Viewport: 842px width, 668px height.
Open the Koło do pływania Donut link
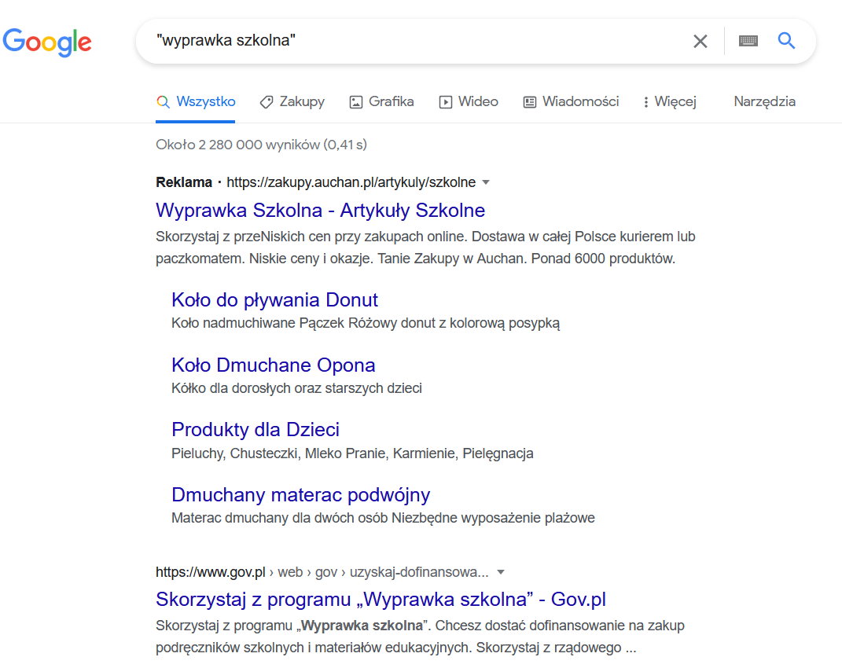(x=275, y=299)
